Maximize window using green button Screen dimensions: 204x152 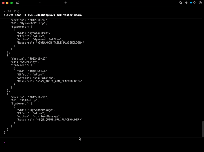pos(12,3)
